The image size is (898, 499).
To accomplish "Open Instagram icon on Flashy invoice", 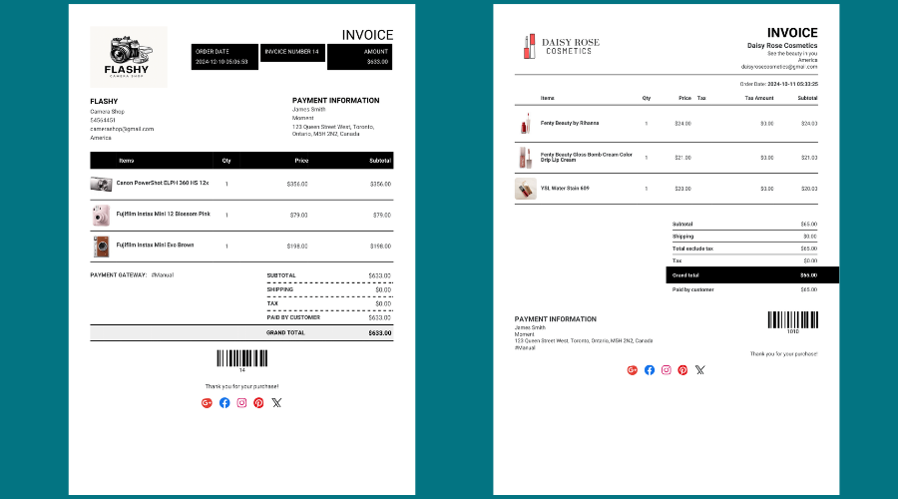I will (x=241, y=403).
